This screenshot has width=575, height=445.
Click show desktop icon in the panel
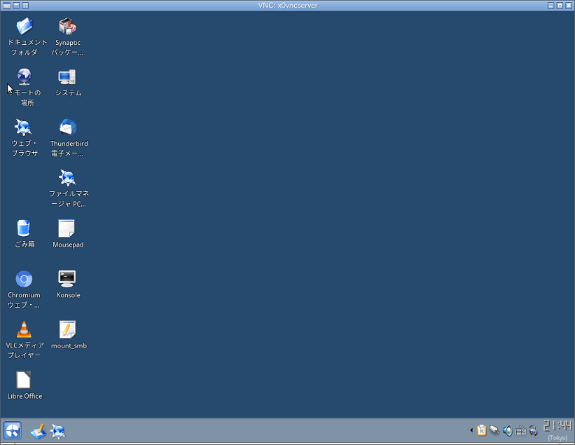(38, 431)
